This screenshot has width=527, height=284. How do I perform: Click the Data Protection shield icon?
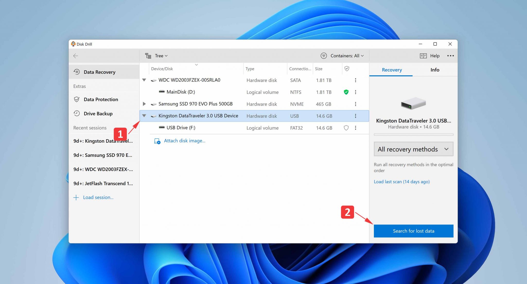77,99
